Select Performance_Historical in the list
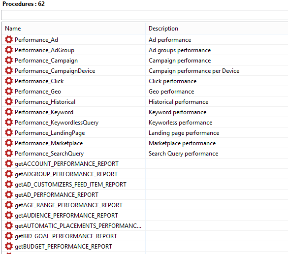 click(45, 102)
